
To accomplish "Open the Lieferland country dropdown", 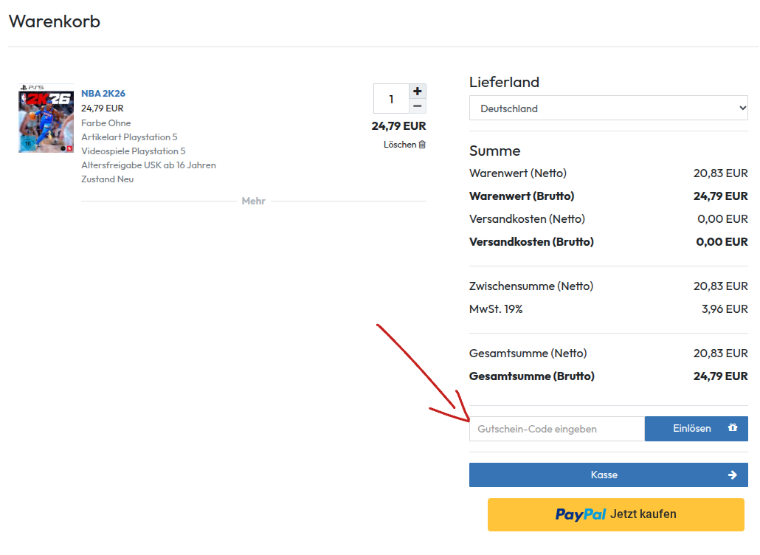I will (608, 108).
